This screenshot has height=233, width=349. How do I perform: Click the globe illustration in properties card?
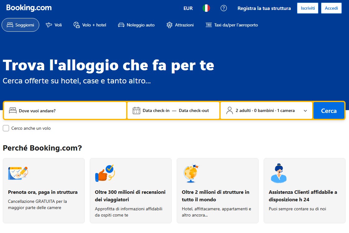[x=191, y=174]
